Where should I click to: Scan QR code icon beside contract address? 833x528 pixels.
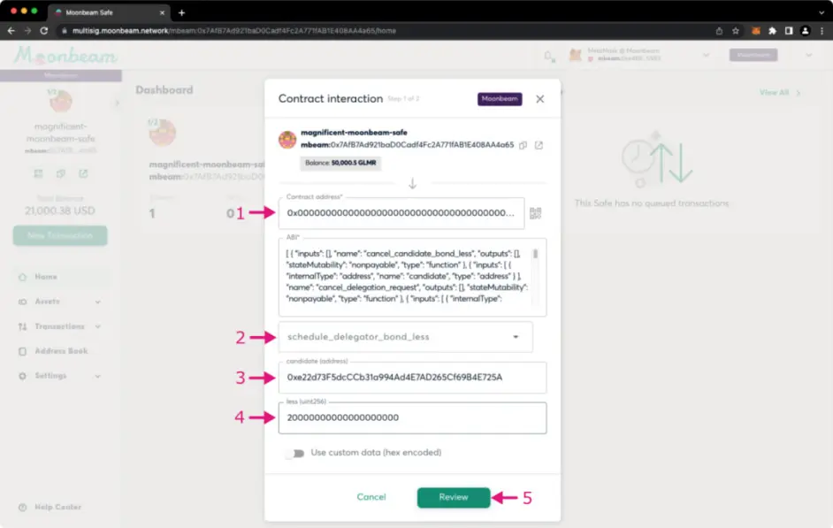coord(536,213)
